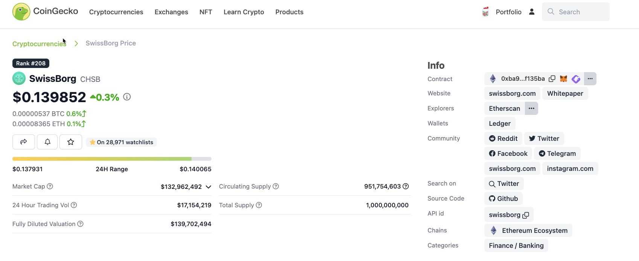The image size is (639, 261).
Task: Click the Cryptocurrencies breadcrumb link
Action: click(x=39, y=44)
